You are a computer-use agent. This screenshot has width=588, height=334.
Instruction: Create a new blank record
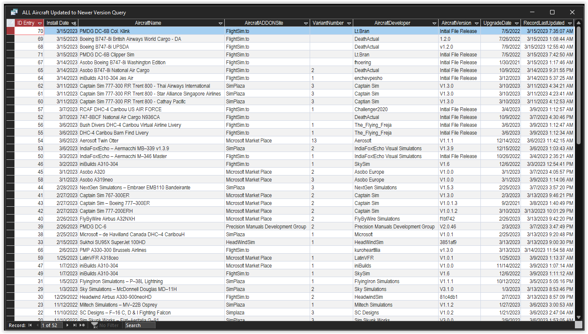82,325
